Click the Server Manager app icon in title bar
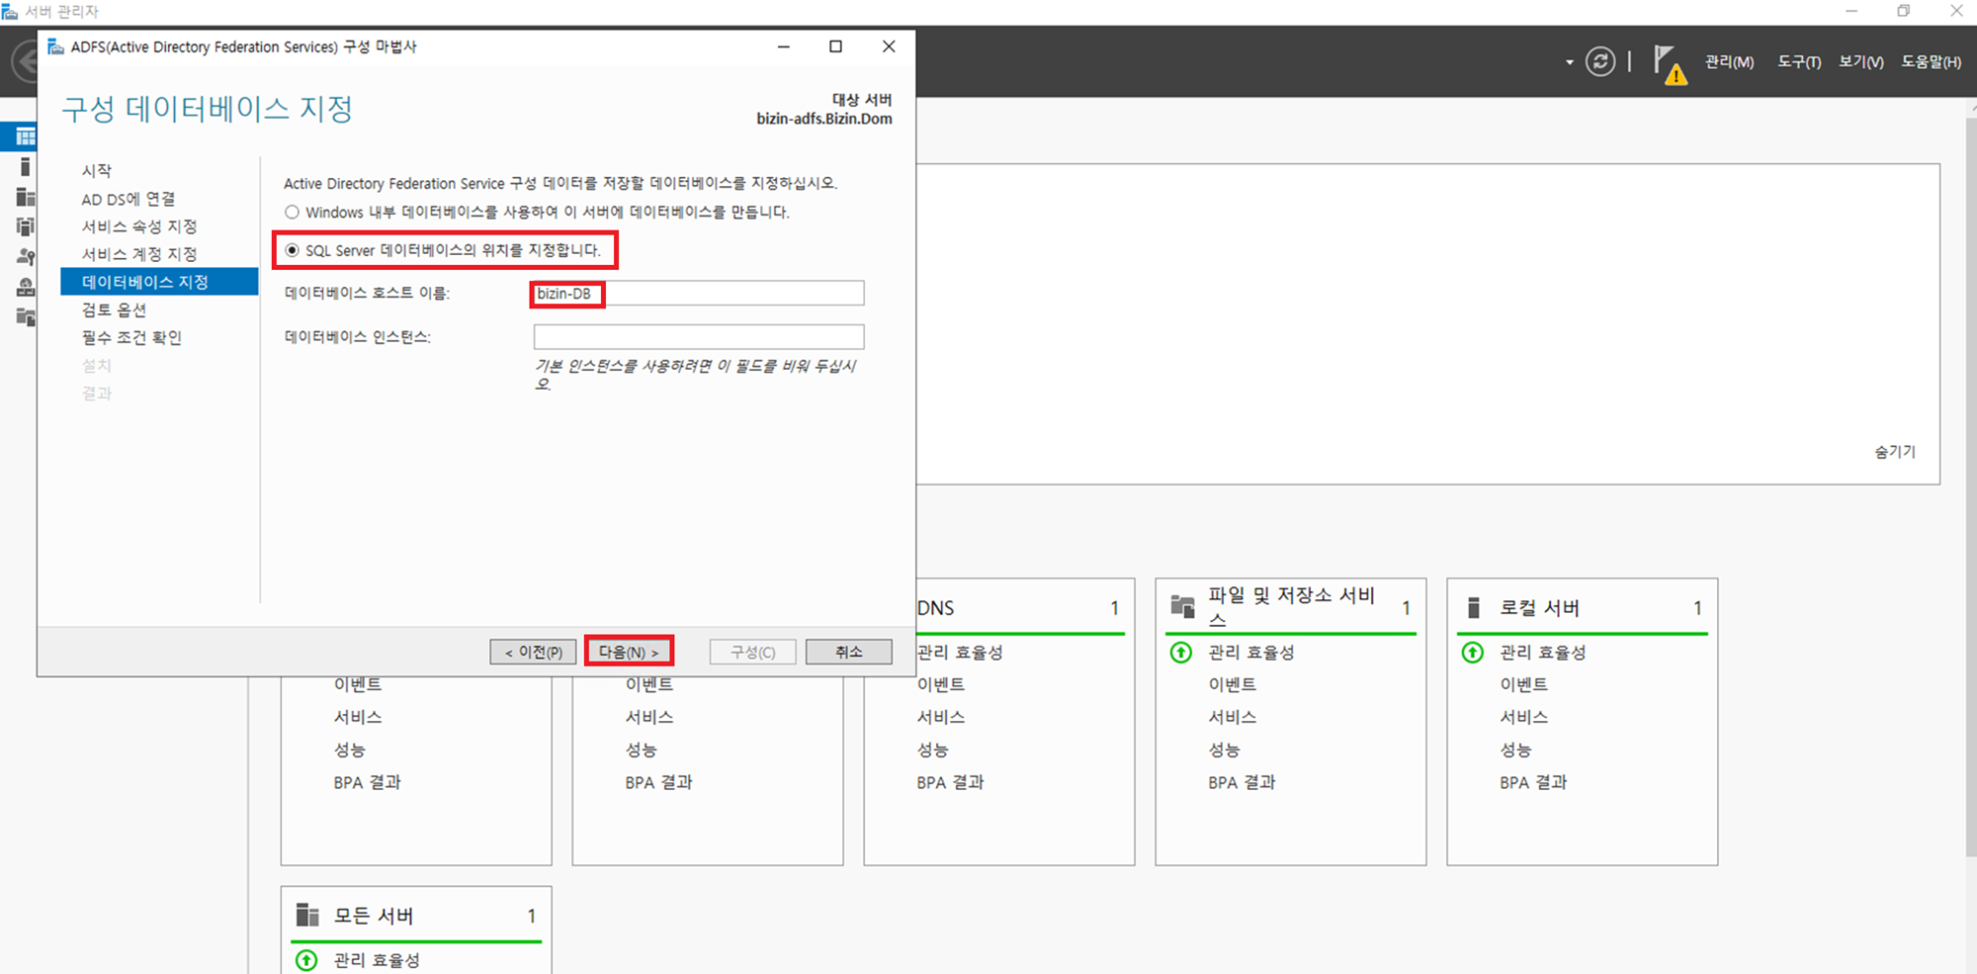This screenshot has height=974, width=1977. (9, 11)
